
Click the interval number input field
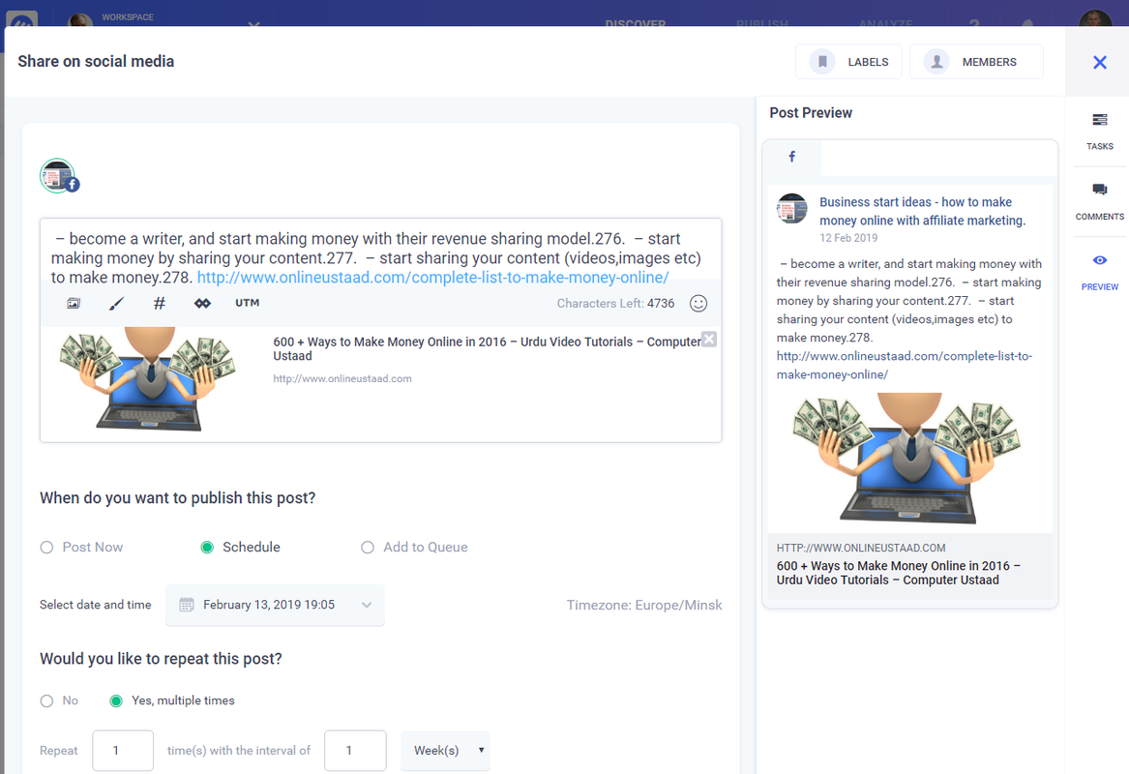[355, 750]
